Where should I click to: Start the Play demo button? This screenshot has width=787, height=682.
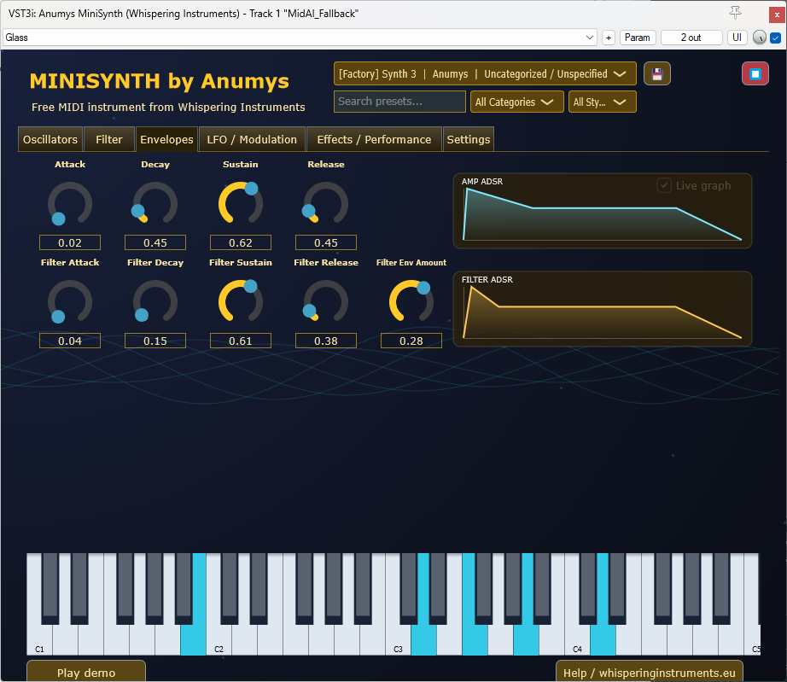[x=86, y=672]
